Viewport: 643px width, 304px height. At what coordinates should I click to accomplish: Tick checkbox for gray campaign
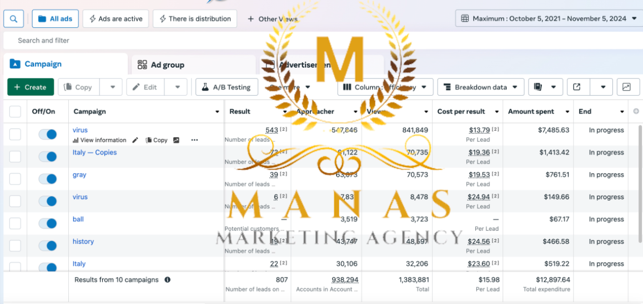point(15,178)
